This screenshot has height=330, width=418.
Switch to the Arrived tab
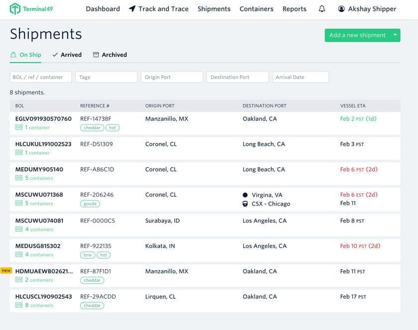pos(67,55)
